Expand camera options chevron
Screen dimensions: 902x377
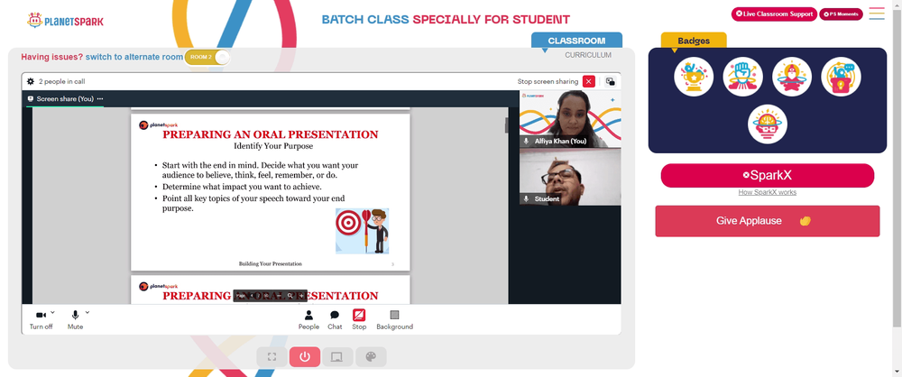(x=53, y=313)
